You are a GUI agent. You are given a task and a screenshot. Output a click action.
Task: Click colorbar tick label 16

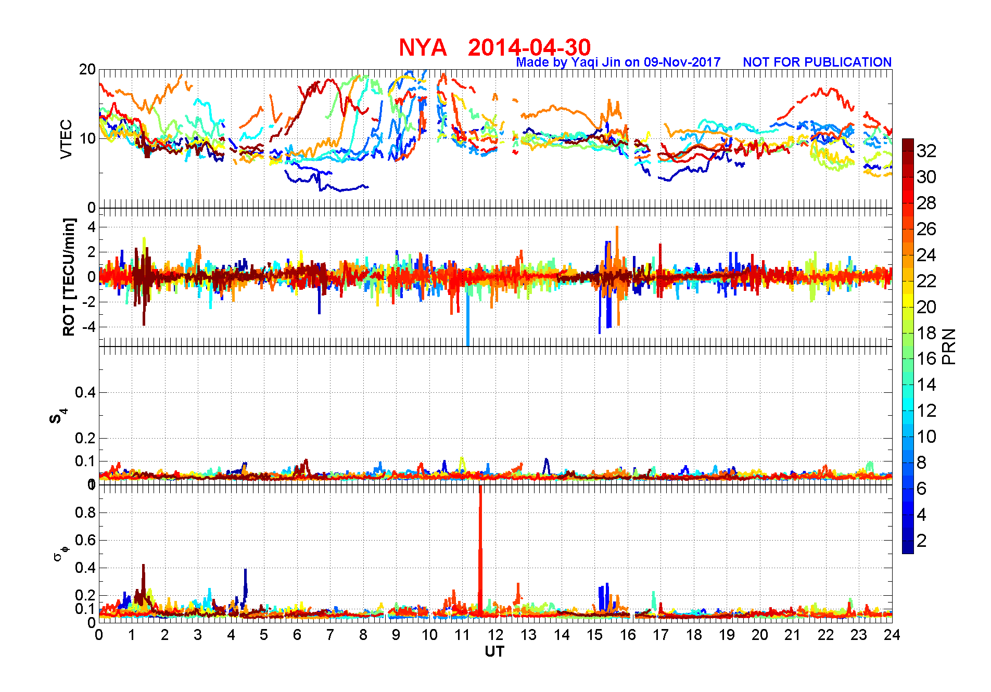(926, 358)
